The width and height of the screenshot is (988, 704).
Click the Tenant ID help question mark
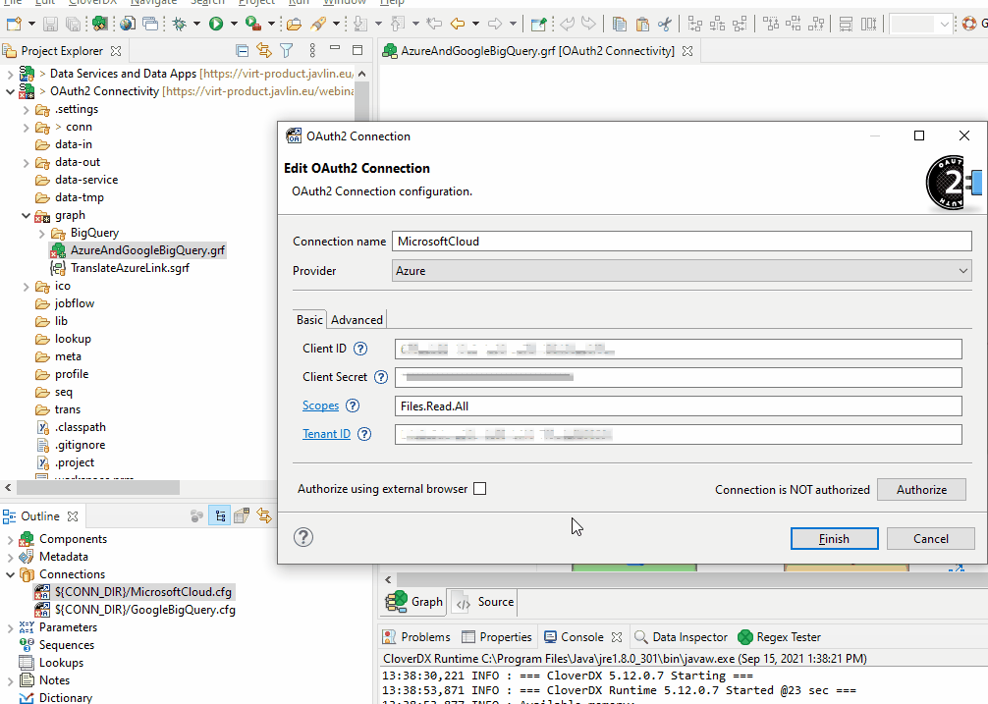(x=364, y=434)
